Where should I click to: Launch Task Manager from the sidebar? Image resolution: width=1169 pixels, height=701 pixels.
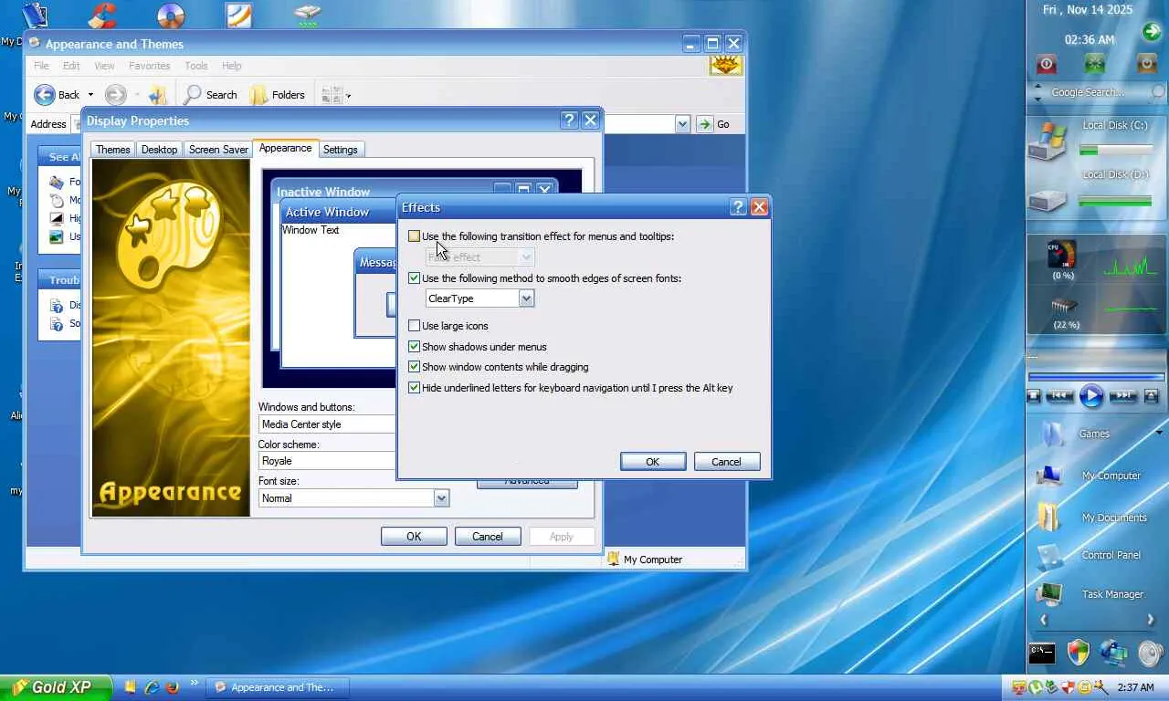click(1112, 594)
